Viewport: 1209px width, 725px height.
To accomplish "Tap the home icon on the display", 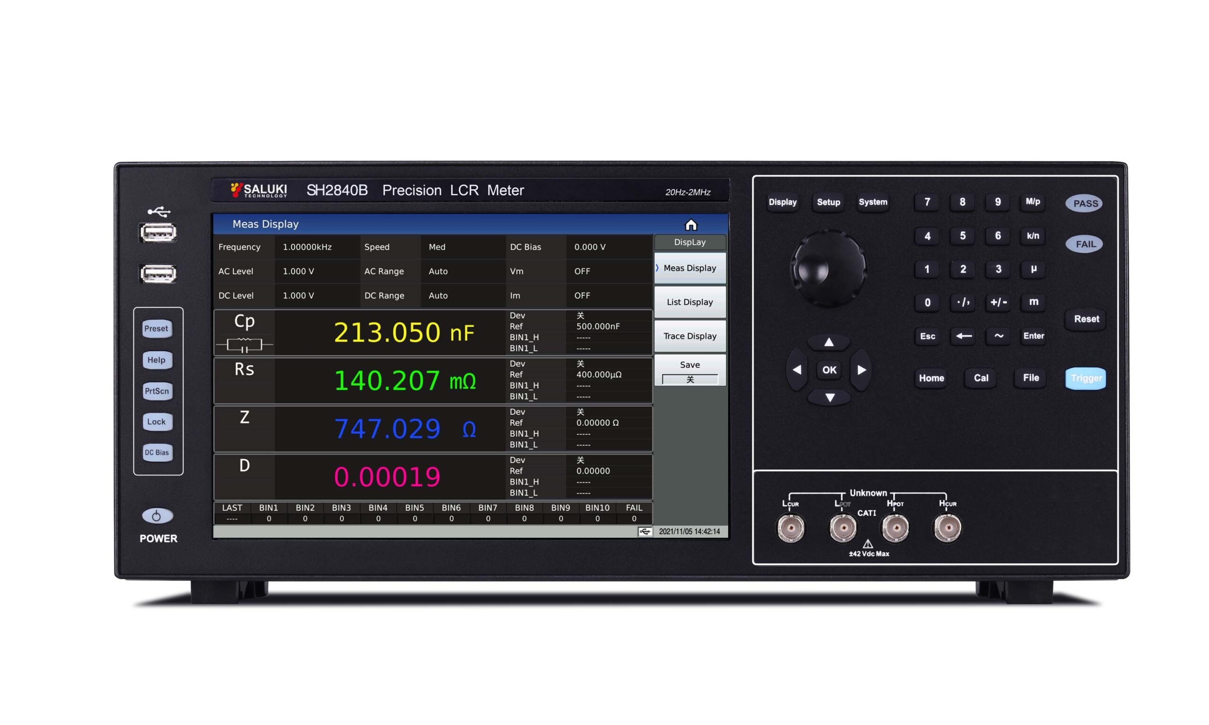I will tap(691, 224).
